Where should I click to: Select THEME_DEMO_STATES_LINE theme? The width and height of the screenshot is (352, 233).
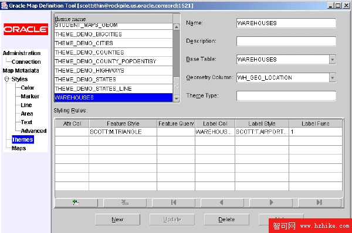[x=113, y=89]
